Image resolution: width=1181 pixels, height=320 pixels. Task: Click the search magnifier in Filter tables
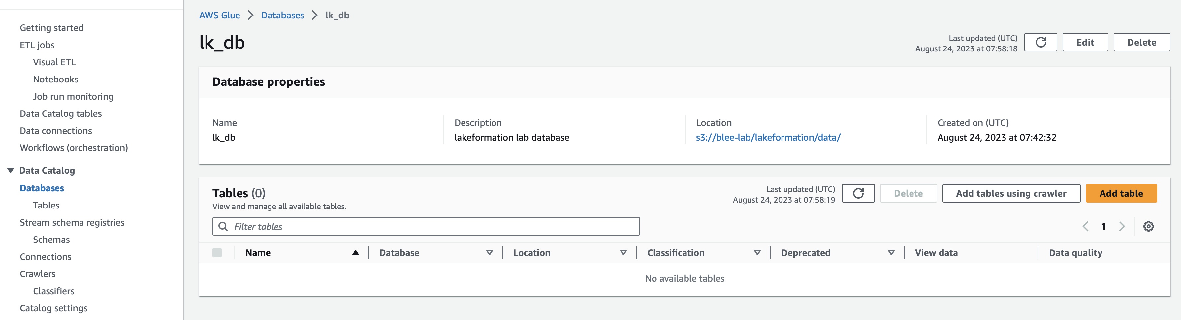223,227
